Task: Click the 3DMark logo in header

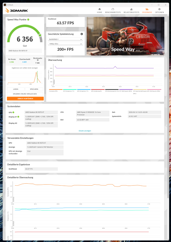Action: click(x=16, y=10)
